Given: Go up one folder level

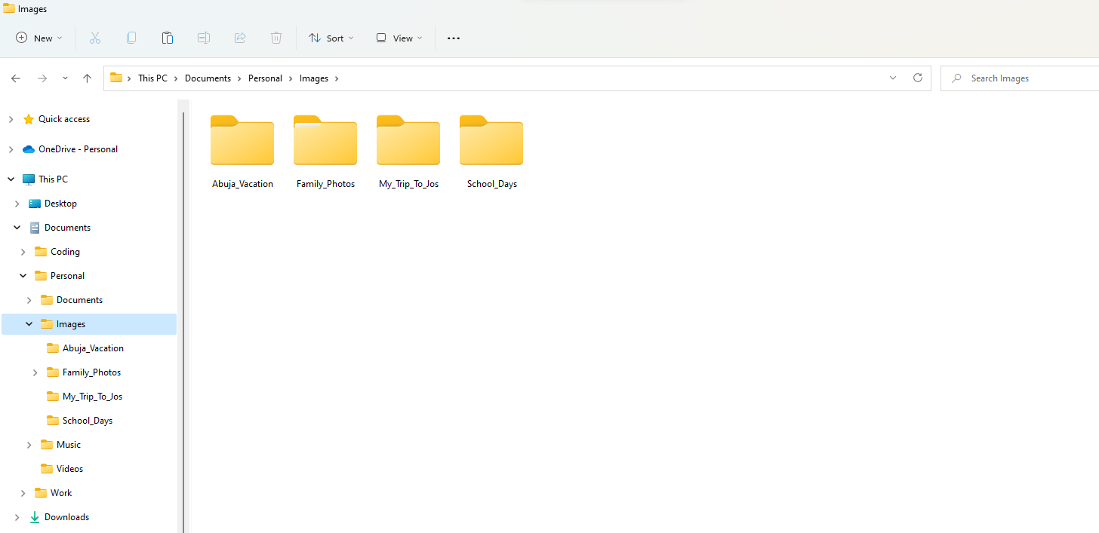Looking at the screenshot, I should [x=88, y=78].
